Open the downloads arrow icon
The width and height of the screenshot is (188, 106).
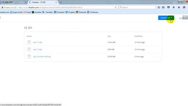click(x=174, y=7)
